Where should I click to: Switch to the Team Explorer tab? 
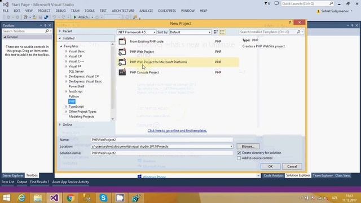(323, 175)
